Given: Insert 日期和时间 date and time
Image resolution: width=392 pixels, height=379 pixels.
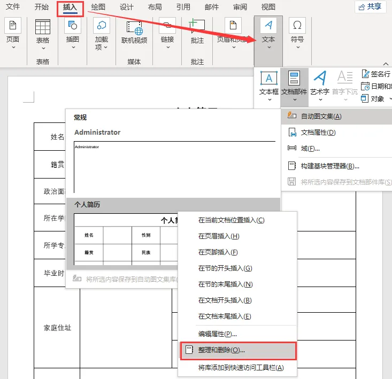Looking at the screenshot, I should 376,86.
